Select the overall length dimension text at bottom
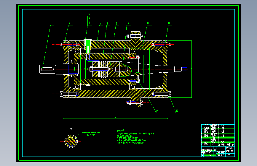 pyautogui.click(x=115, y=118)
